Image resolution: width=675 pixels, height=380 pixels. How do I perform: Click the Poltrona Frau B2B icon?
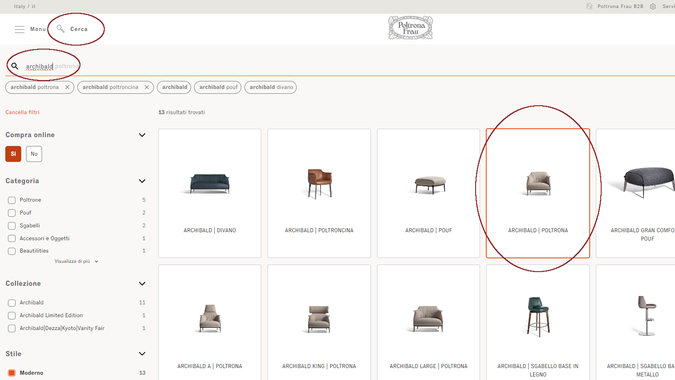[589, 6]
